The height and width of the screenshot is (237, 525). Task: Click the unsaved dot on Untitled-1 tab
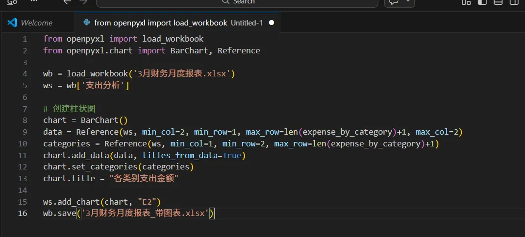(x=272, y=23)
